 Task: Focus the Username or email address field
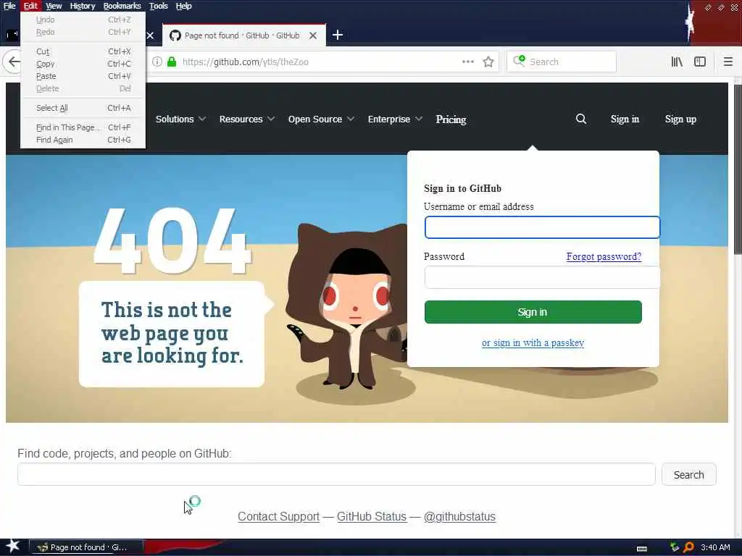(542, 227)
